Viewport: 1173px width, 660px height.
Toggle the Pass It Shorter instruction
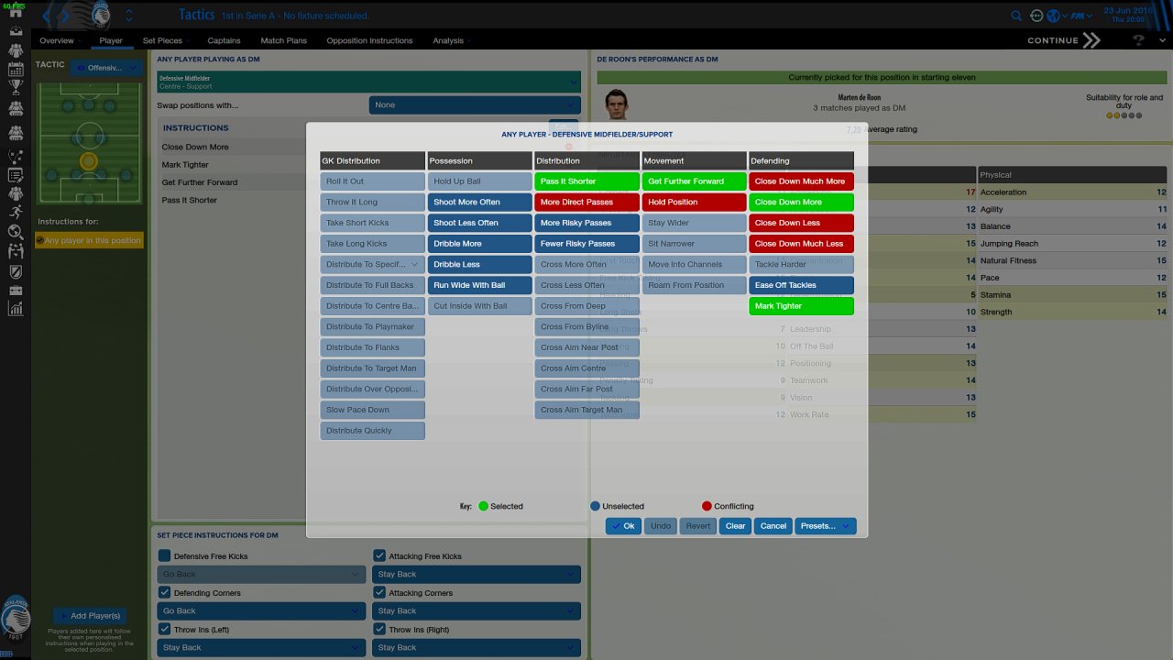tap(586, 181)
